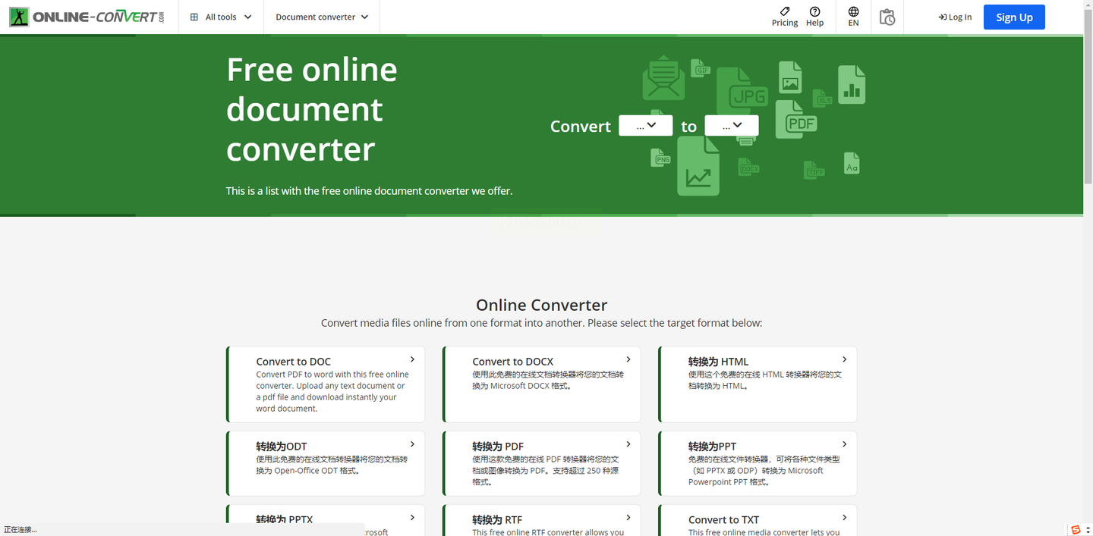Click the Sogou input method tray icon
The height and width of the screenshot is (536, 1093).
1076,529
